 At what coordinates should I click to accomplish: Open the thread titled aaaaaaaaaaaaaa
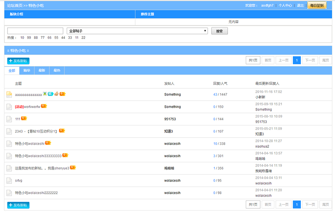pos(29,95)
